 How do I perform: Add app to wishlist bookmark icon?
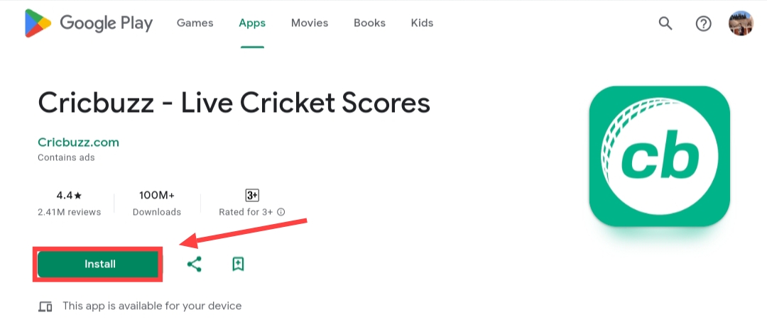pyautogui.click(x=238, y=264)
